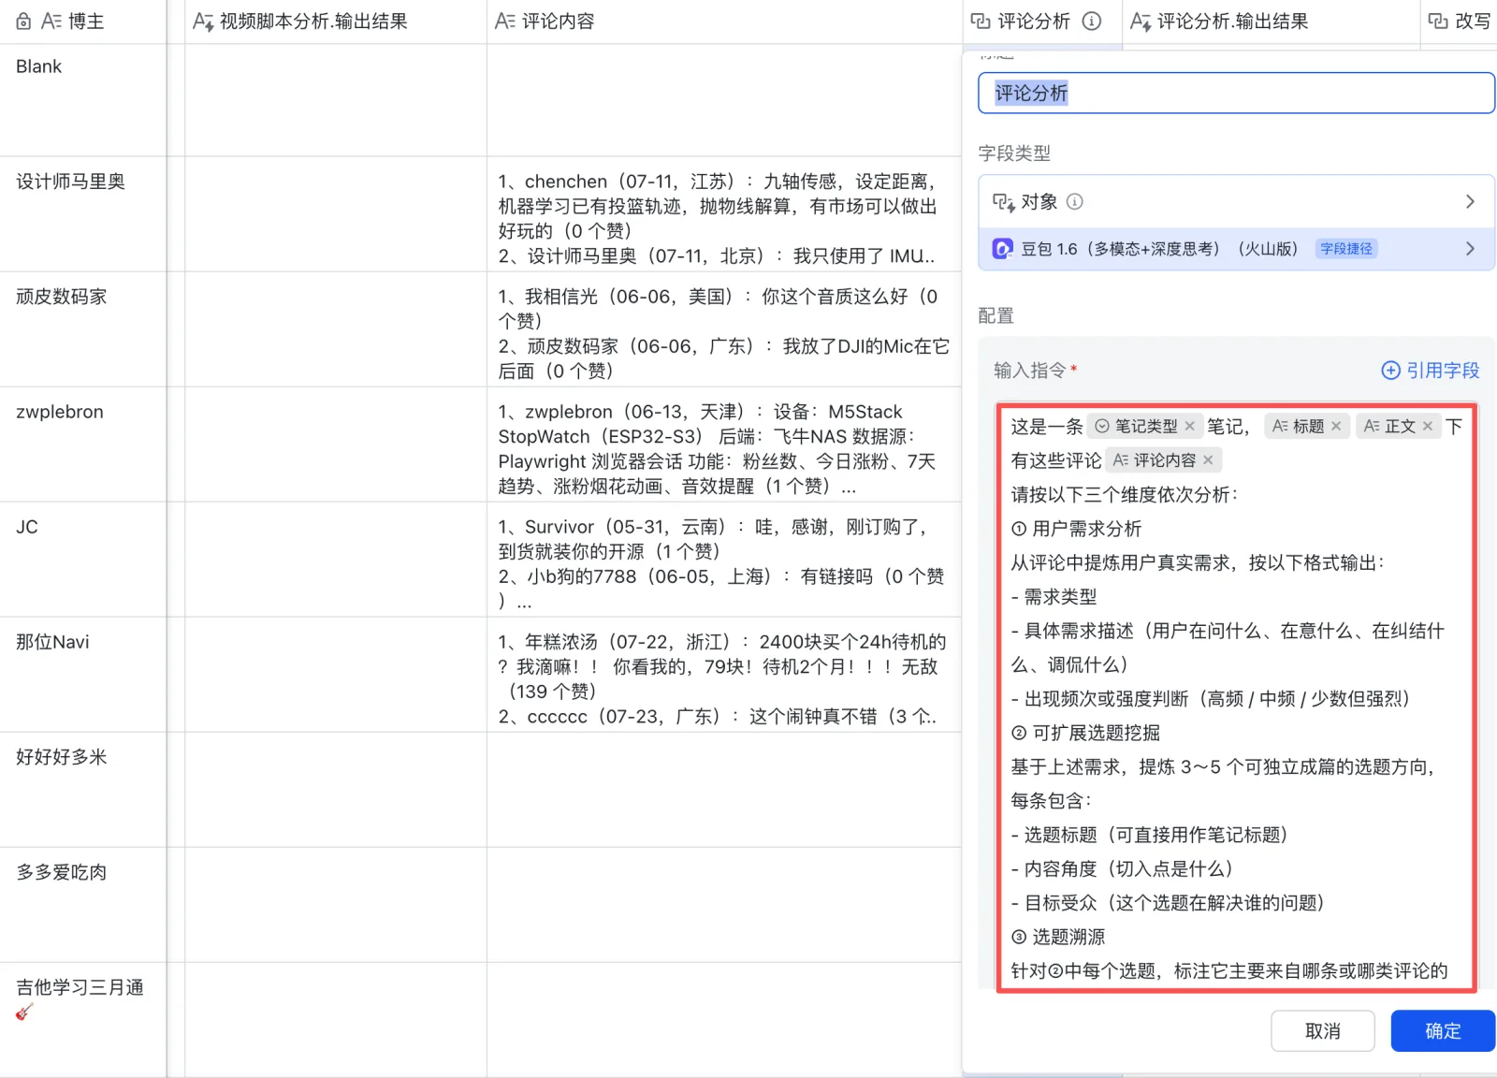Screen dimensions: 1497x1078
Task: Remove the 评论内容 field tag
Action: point(1208,459)
